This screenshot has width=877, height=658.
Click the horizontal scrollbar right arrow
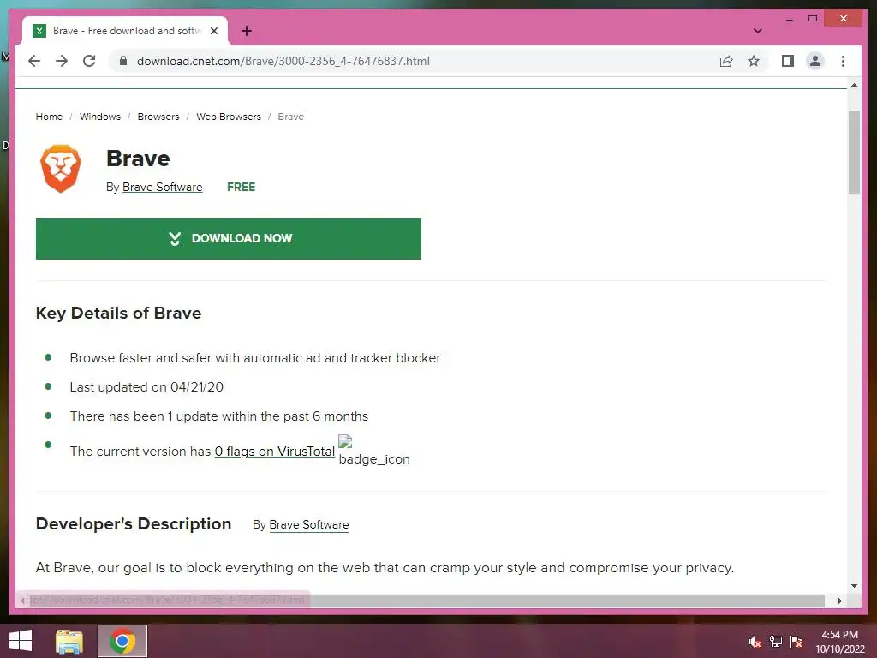(x=839, y=601)
